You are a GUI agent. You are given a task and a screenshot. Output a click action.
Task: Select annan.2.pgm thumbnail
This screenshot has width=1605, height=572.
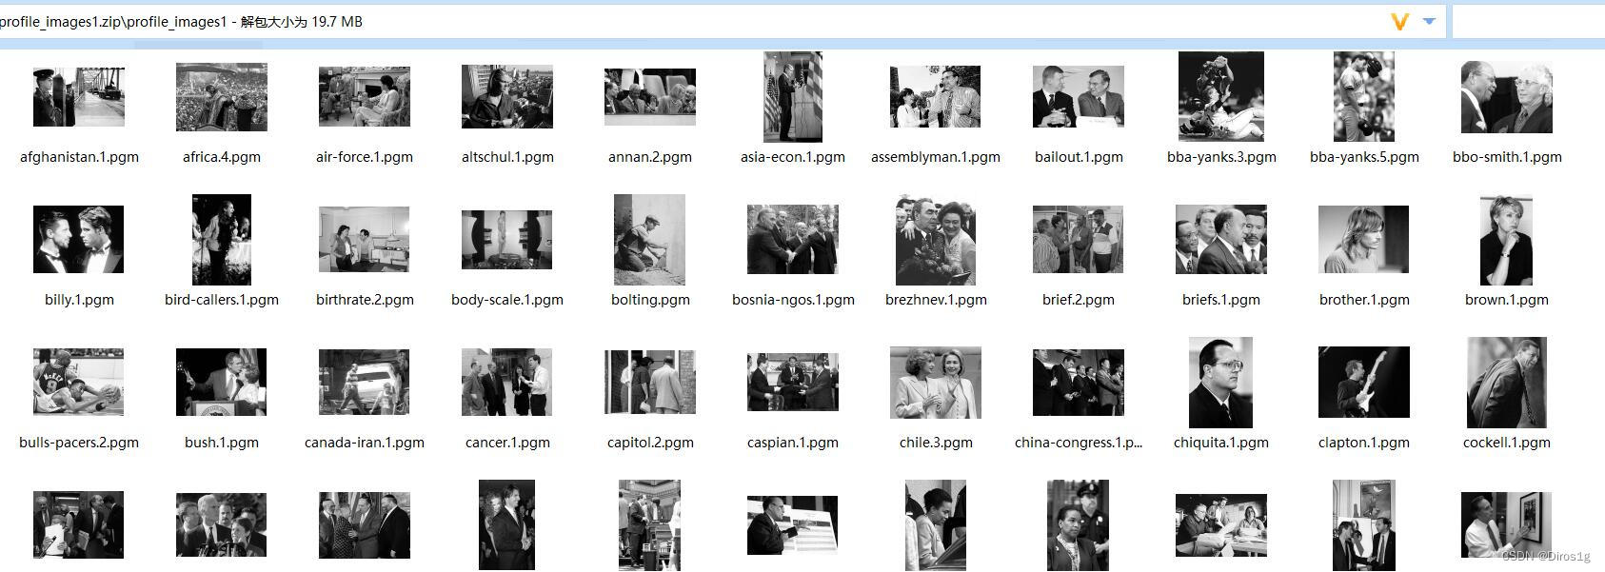pos(650,97)
